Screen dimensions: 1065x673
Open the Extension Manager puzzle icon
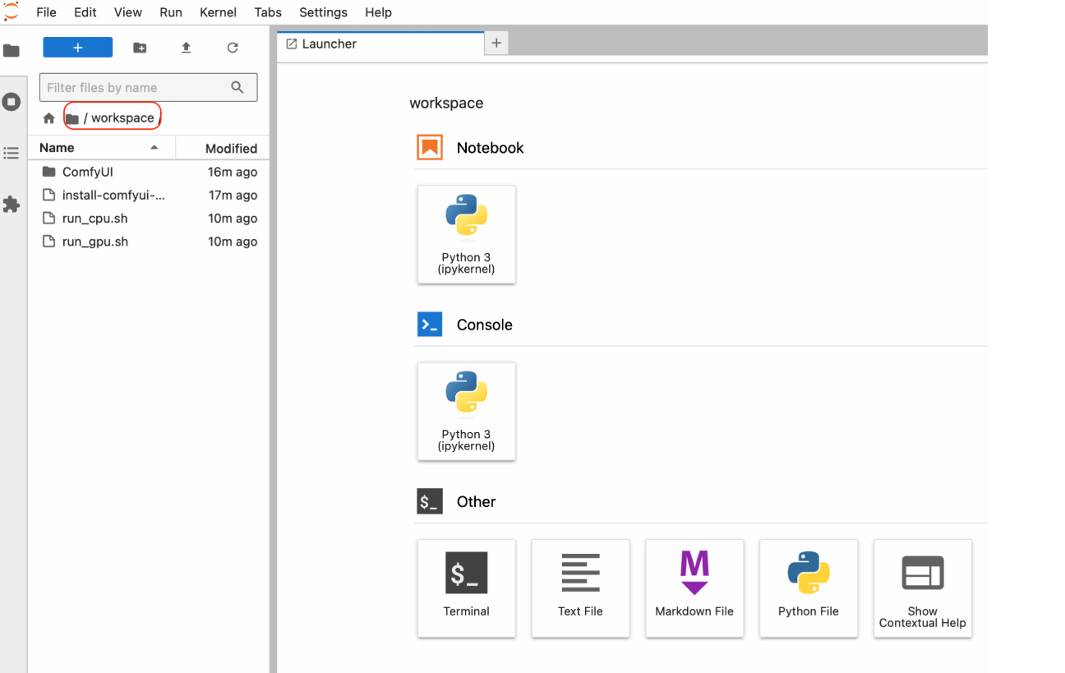[12, 204]
